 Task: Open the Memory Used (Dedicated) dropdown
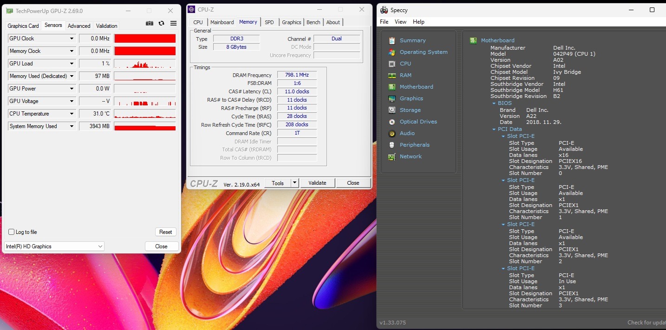point(72,76)
